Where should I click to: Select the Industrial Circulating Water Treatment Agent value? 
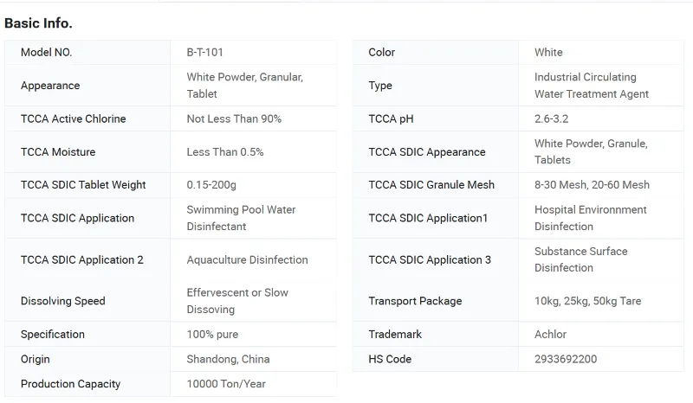(x=591, y=86)
